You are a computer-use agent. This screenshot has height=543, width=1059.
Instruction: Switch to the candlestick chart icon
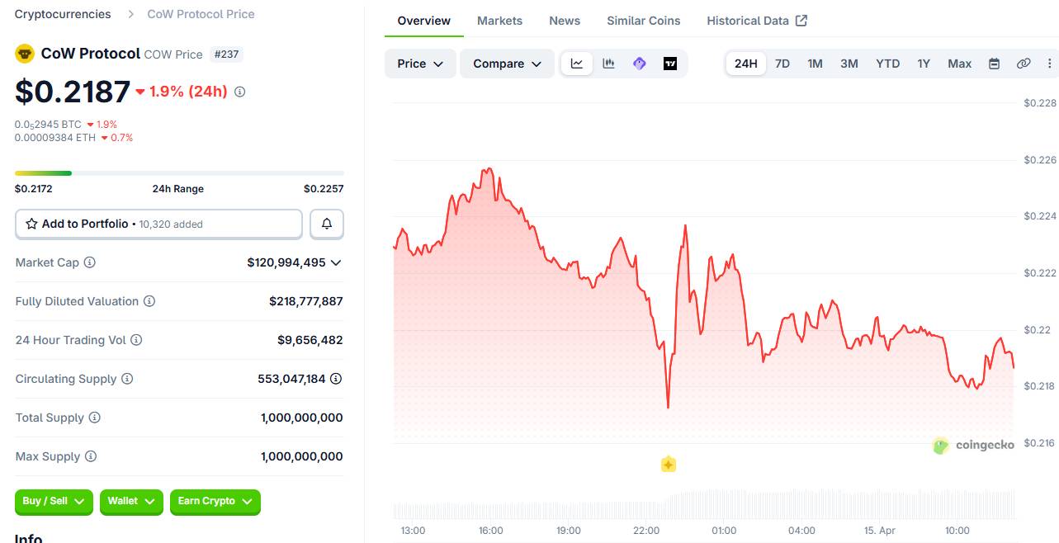point(608,64)
